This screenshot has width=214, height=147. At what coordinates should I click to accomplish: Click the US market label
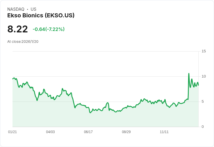point(33,9)
